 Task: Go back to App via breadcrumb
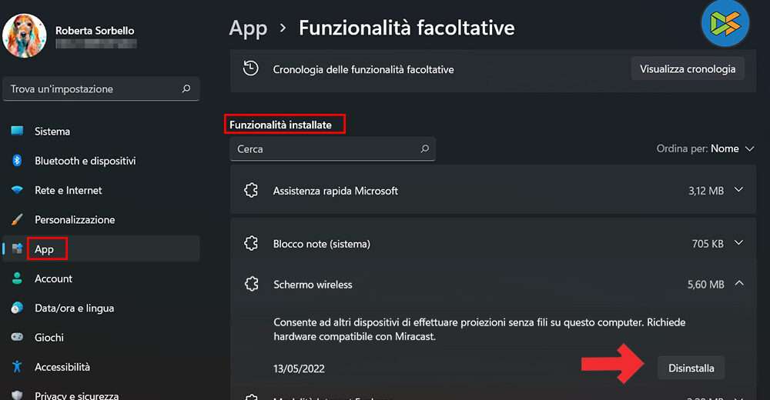pyautogui.click(x=248, y=28)
